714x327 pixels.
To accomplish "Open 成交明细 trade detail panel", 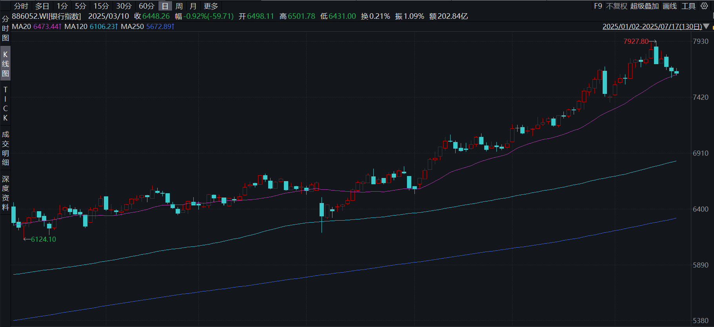I will tap(5, 148).
